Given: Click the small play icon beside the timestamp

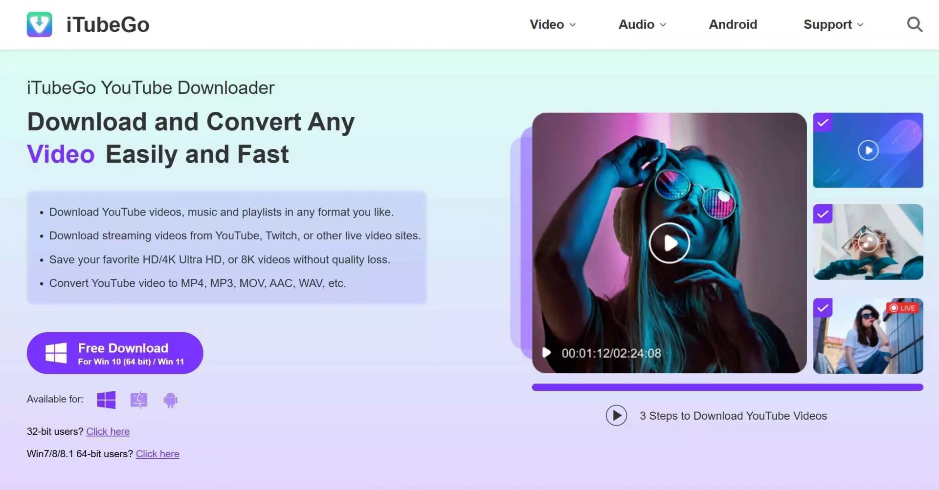Looking at the screenshot, I should click(x=547, y=353).
